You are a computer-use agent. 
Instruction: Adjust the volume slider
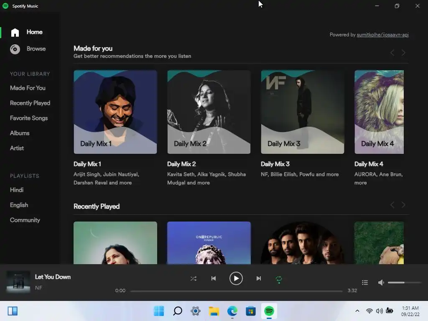pyautogui.click(x=405, y=283)
